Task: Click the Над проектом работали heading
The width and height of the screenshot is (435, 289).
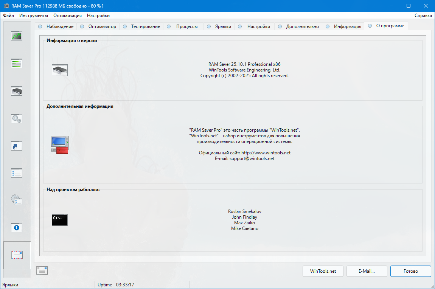Action: tap(73, 190)
